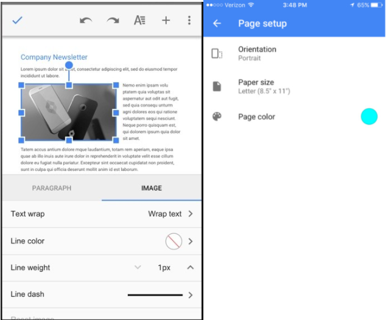The image size is (386, 320).
Task: Select the phones image in the document
Action: [69, 113]
